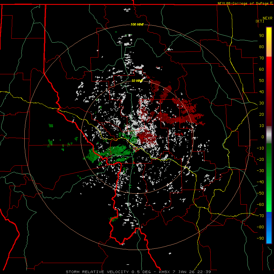Click the 22:39 timestamp in caption
This screenshot has width=274, height=274.
(x=204, y=272)
